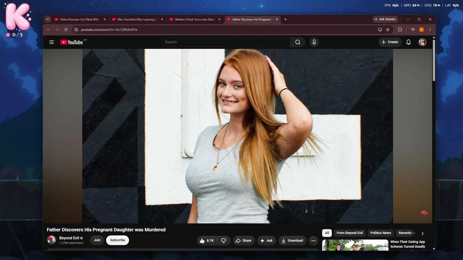This screenshot has width=463, height=260.
Task: Click the YouTube search input field
Action: [225, 42]
